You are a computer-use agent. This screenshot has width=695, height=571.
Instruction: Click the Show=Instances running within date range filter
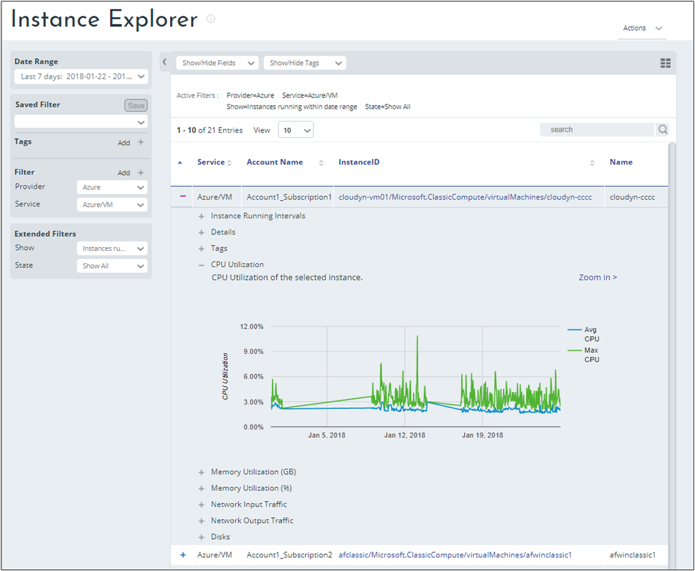pos(292,107)
